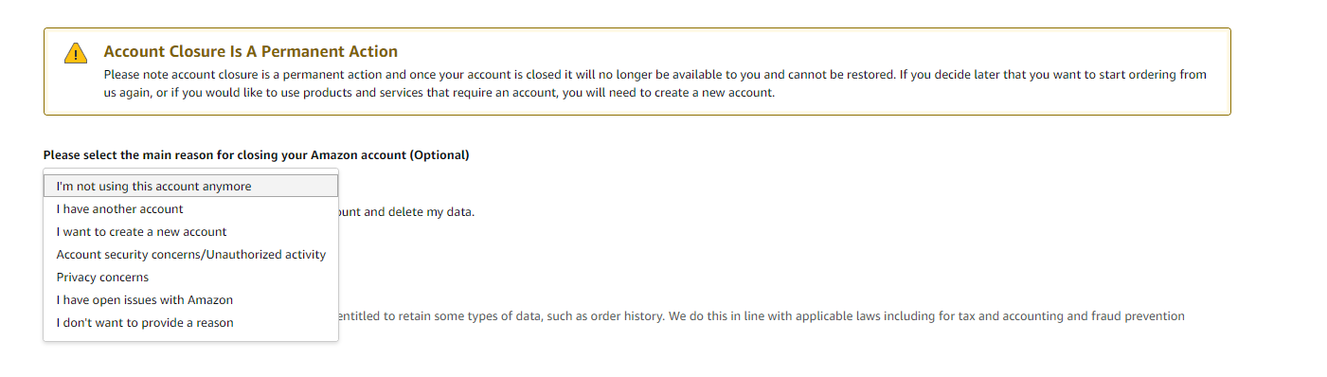Choose "Privacy concerns" from the list
Viewport: 1327px width, 377px height.
pos(191,278)
